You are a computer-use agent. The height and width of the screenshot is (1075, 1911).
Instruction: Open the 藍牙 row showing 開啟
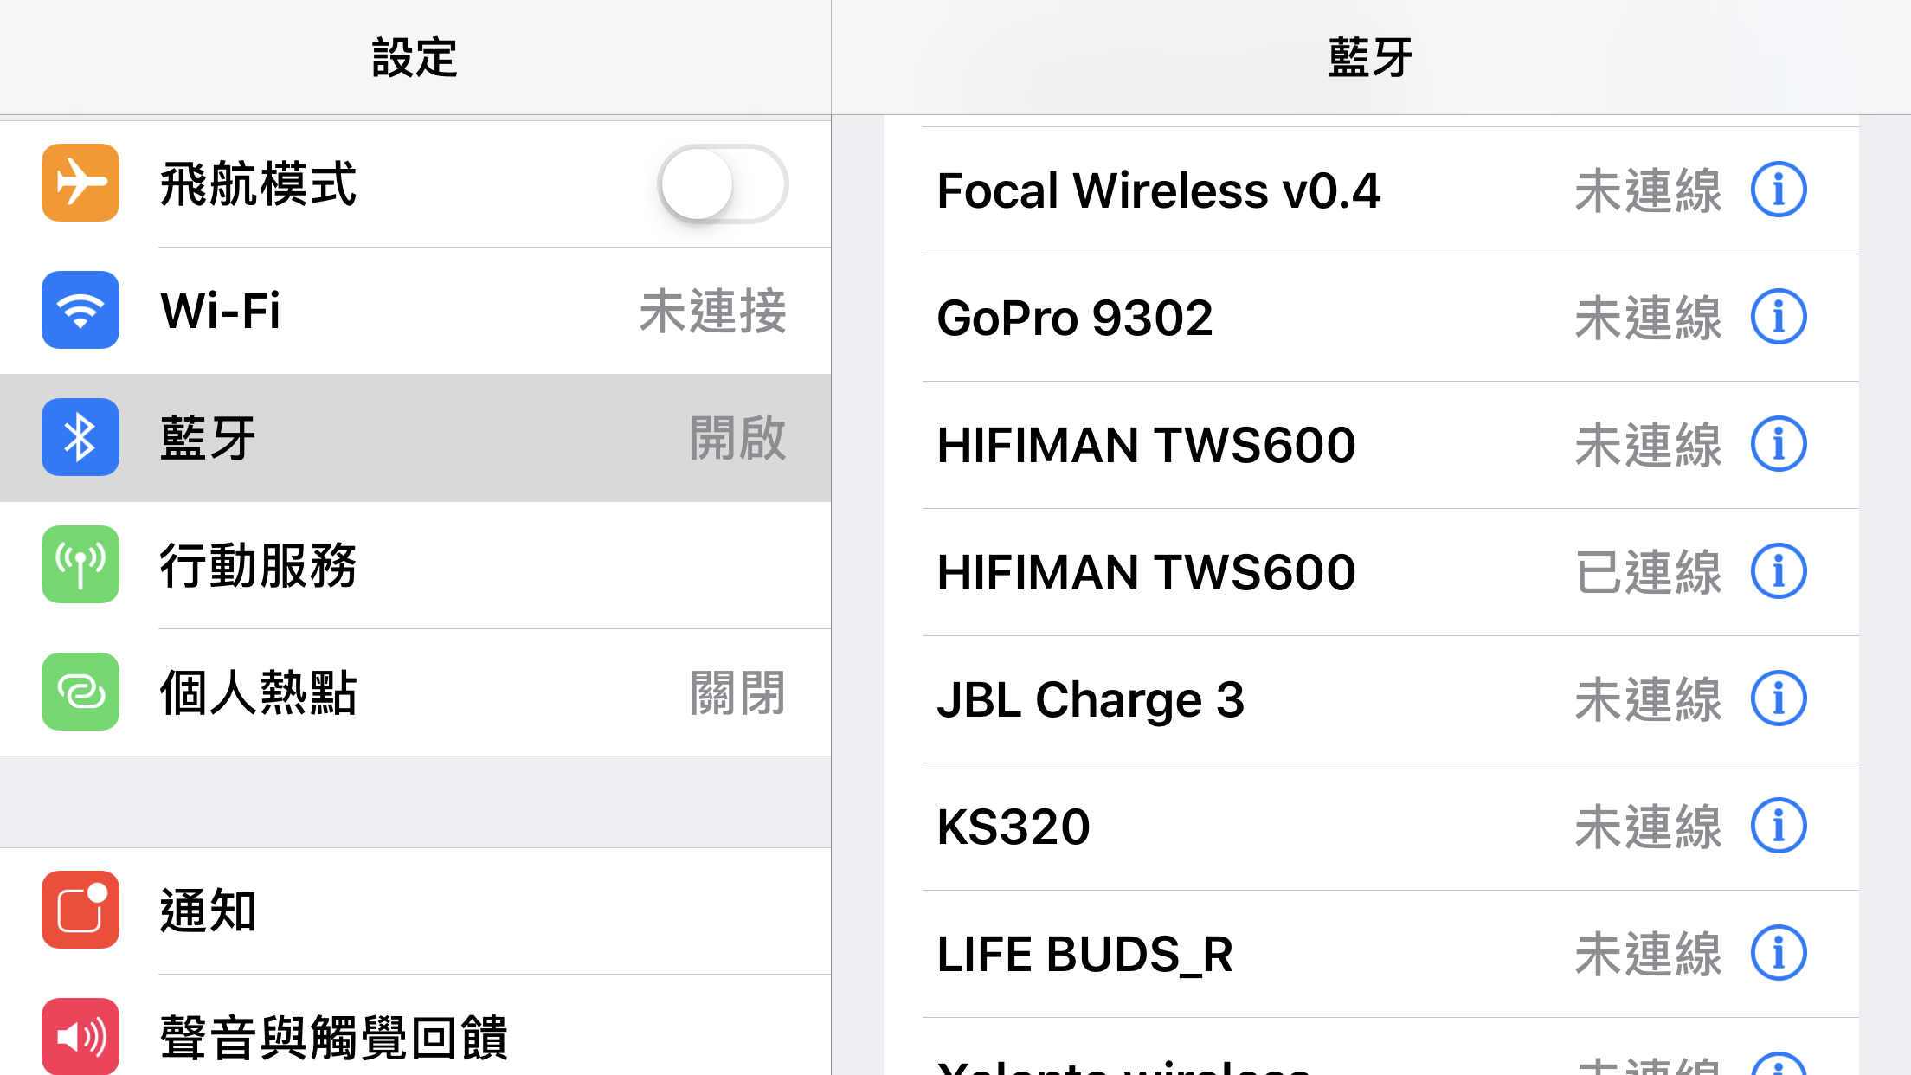pos(415,438)
